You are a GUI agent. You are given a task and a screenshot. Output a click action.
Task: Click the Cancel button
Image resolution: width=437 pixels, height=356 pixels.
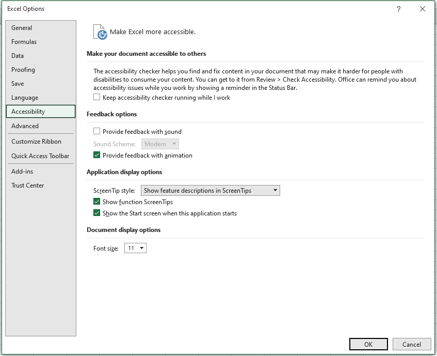411,344
